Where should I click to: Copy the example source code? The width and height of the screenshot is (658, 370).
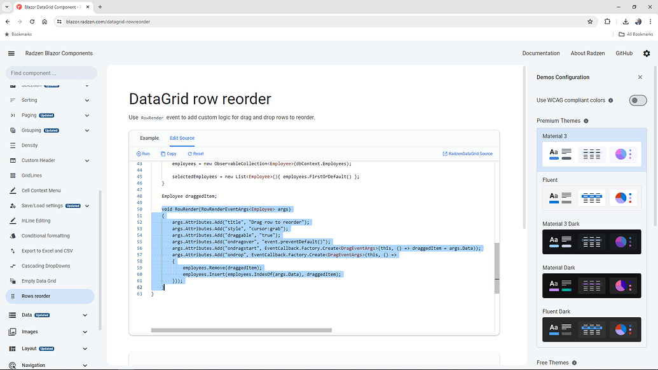tap(168, 153)
